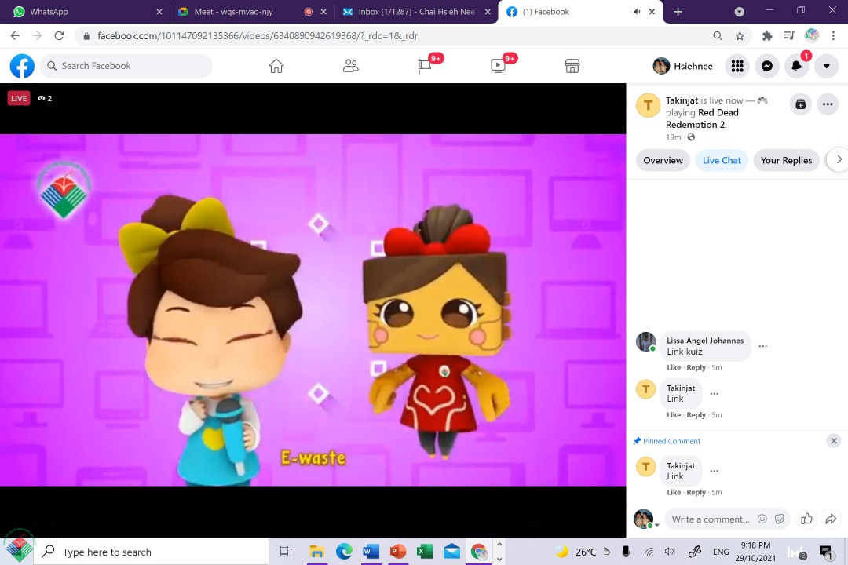
Task: Switch to the Meet wqs-mvao-njy tab
Action: 251,12
